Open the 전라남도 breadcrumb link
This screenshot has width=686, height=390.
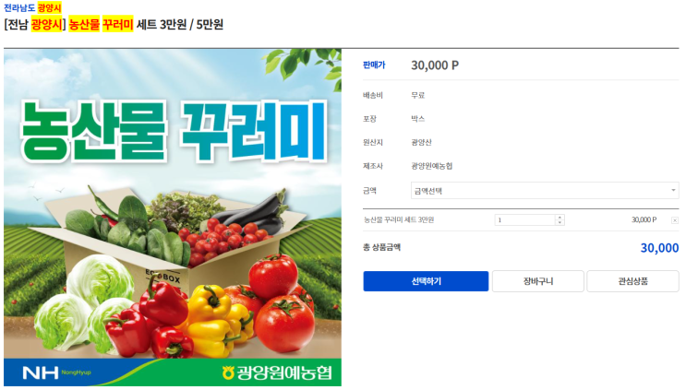(19, 8)
